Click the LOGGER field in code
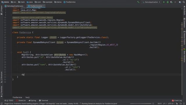Viewport: 186px width, 105px height. click(53, 37)
